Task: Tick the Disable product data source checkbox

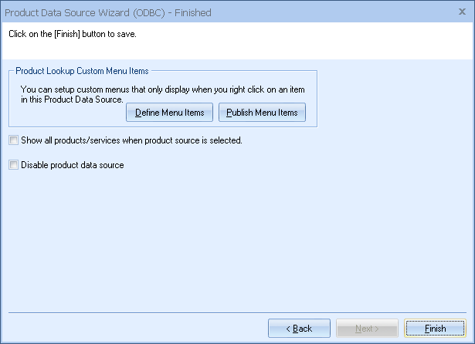Action: coord(12,164)
